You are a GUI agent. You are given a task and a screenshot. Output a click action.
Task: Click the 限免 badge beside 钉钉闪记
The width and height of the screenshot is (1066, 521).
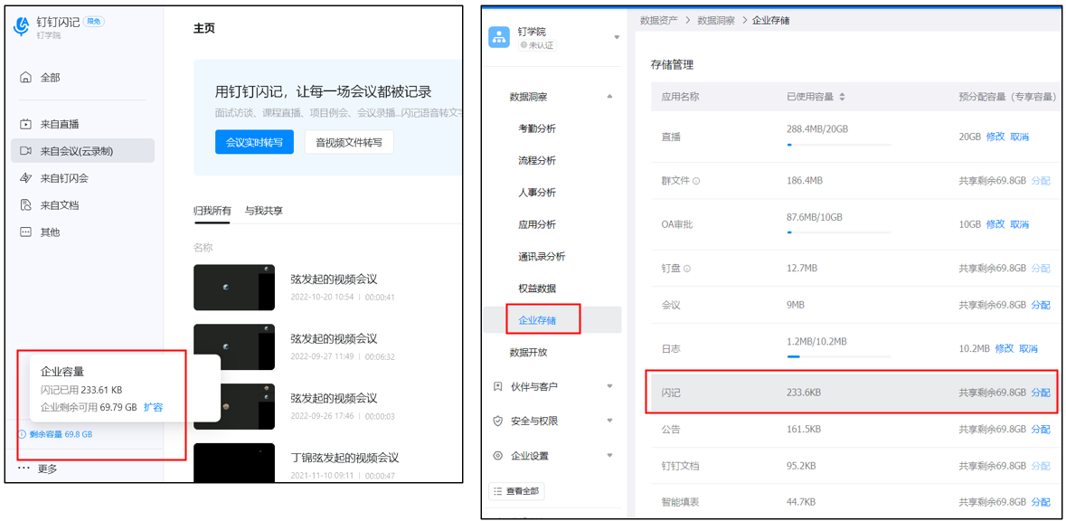coord(94,22)
